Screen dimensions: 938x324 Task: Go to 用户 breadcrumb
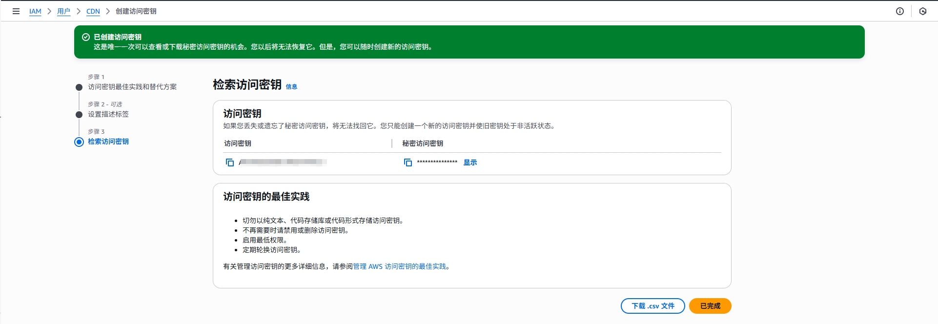tap(63, 11)
